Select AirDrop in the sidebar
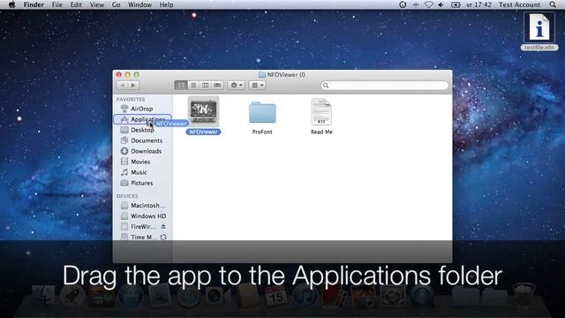Screen dimensions: 565x318 click(143, 109)
